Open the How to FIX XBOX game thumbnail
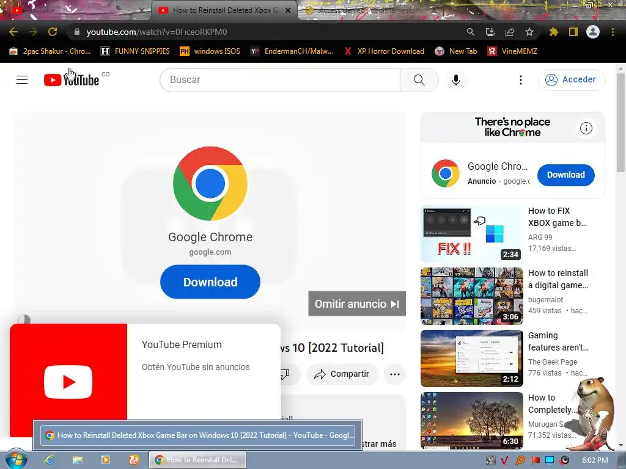This screenshot has height=469, width=626. (x=472, y=234)
